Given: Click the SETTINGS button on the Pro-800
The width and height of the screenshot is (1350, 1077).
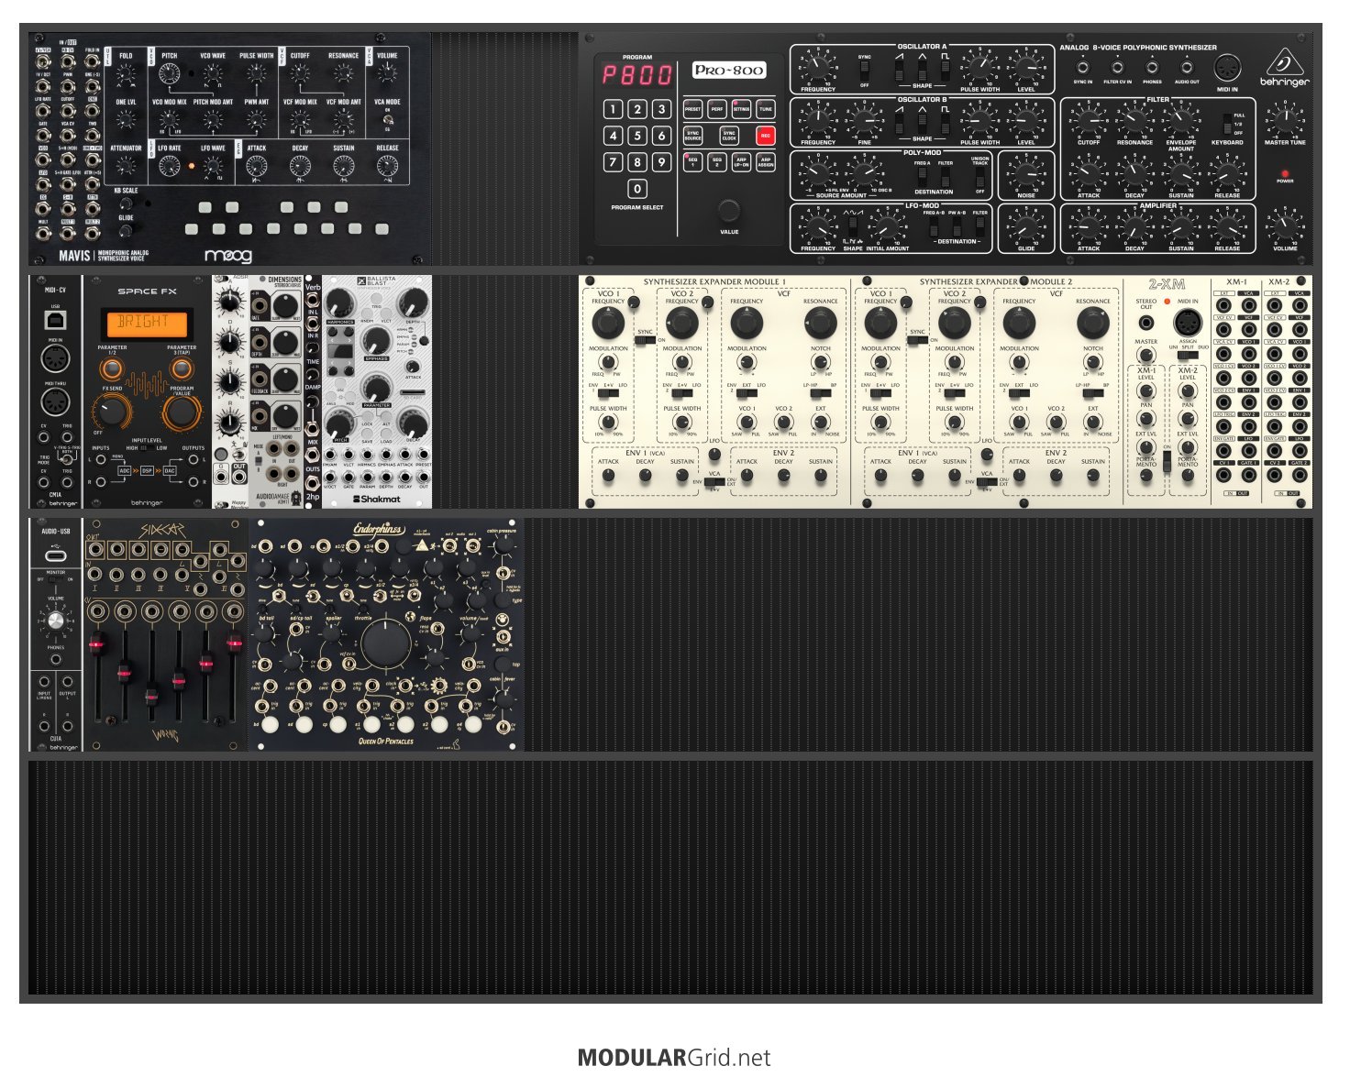Looking at the screenshot, I should pos(741,109).
